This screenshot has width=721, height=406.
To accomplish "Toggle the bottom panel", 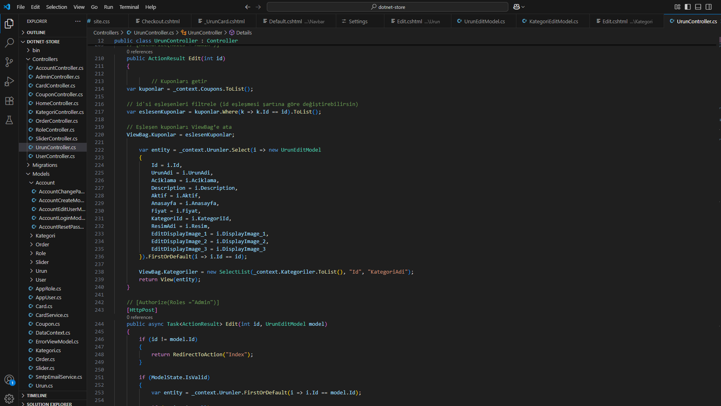I will (x=698, y=7).
